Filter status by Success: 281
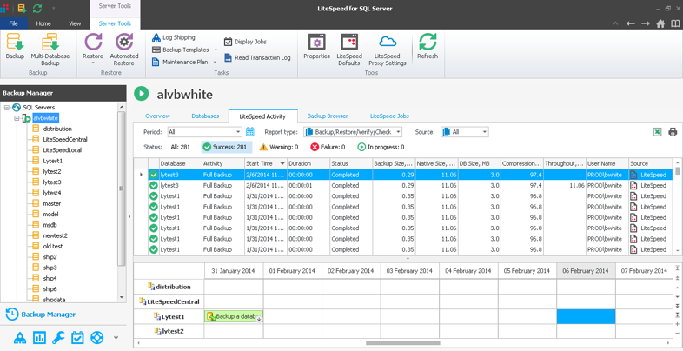This screenshot has height=351, width=683. (x=226, y=147)
